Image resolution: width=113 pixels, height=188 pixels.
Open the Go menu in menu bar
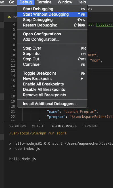pyautogui.click(x=12, y=2)
